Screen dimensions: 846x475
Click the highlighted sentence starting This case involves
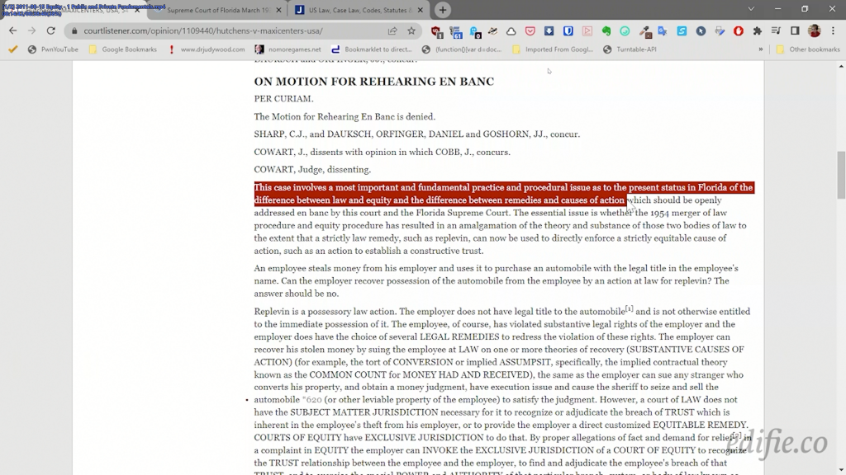503,194
